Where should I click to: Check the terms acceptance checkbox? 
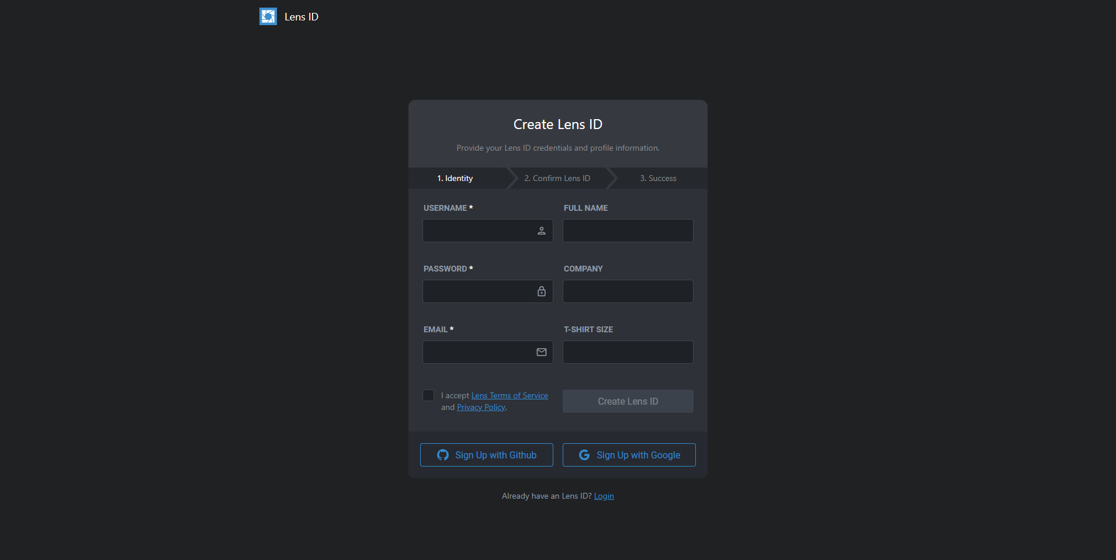[x=428, y=395]
